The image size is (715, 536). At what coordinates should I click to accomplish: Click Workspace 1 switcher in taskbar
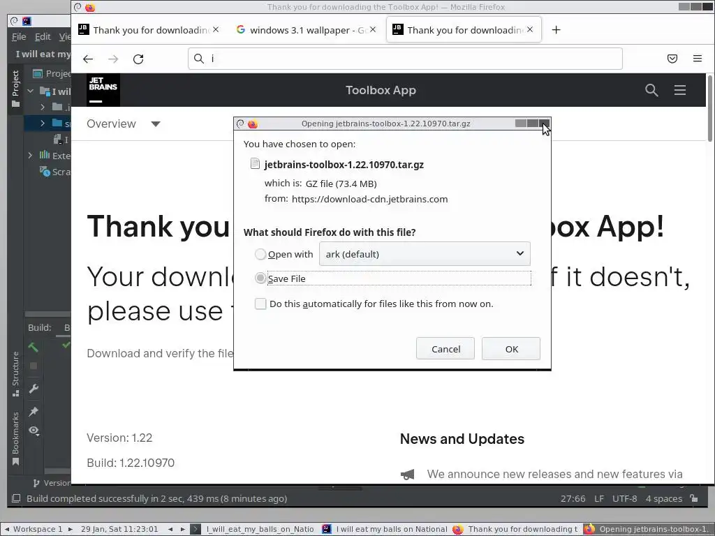38,529
